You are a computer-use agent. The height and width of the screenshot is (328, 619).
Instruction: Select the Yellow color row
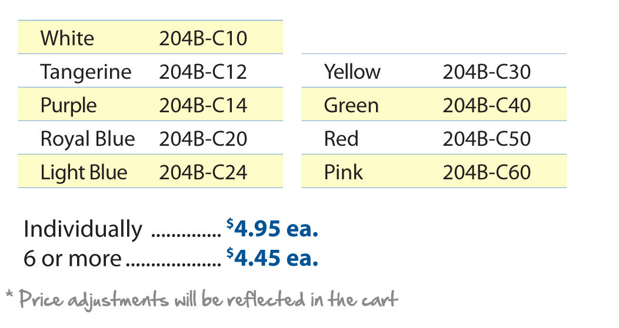tap(434, 71)
